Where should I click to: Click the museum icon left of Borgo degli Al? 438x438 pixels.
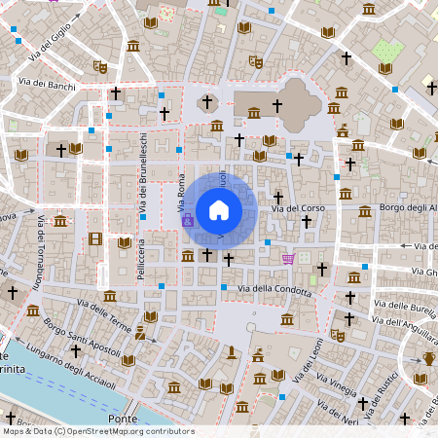click(365, 211)
